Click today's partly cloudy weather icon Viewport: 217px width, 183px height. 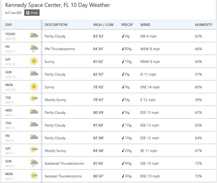click(x=34, y=35)
